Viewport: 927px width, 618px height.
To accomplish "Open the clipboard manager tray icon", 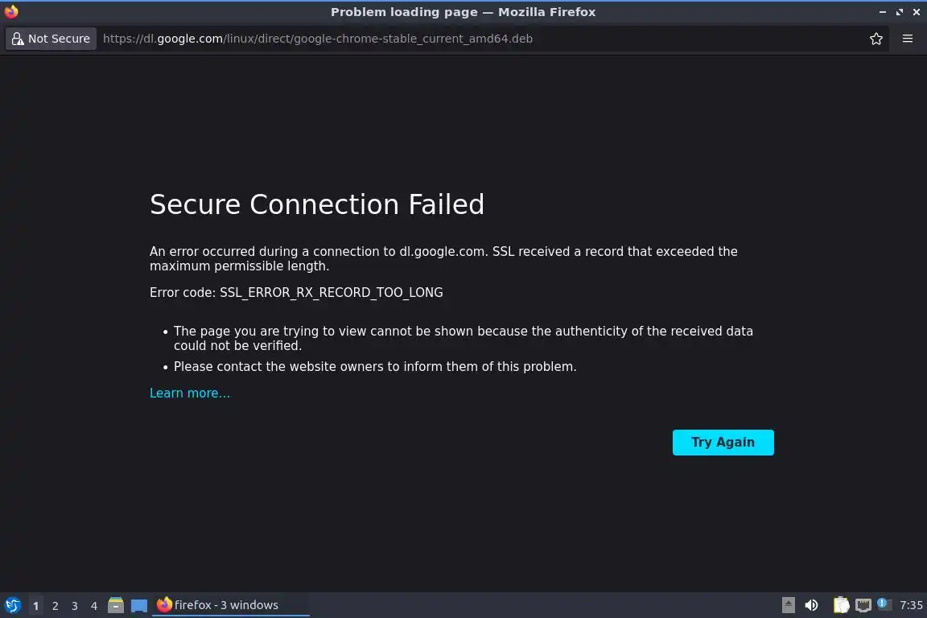I will point(841,605).
